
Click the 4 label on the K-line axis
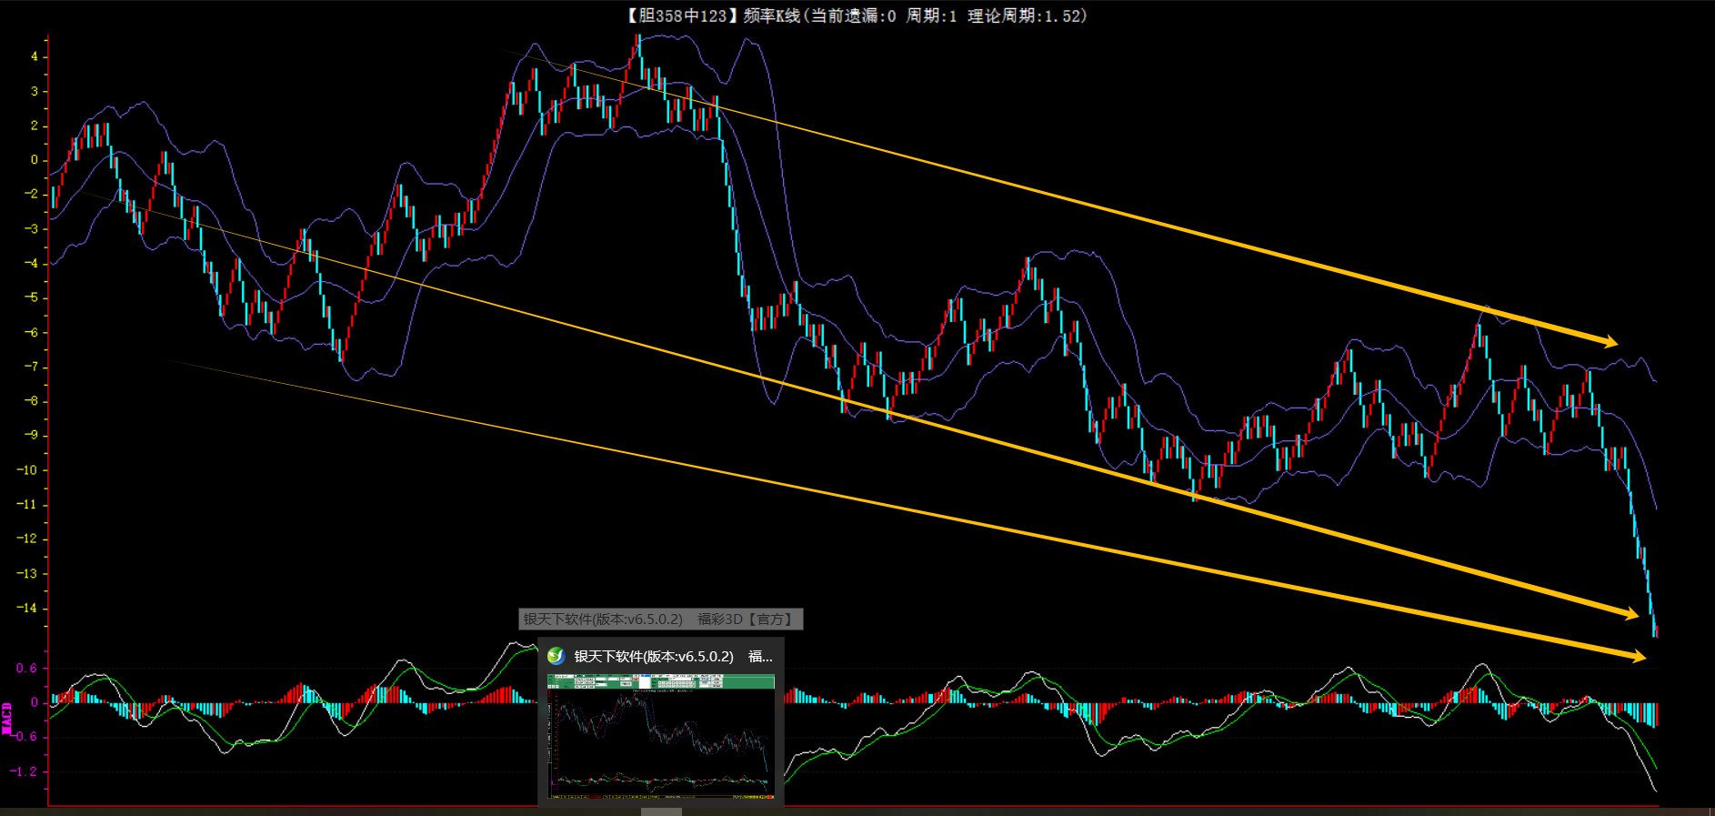(x=35, y=56)
